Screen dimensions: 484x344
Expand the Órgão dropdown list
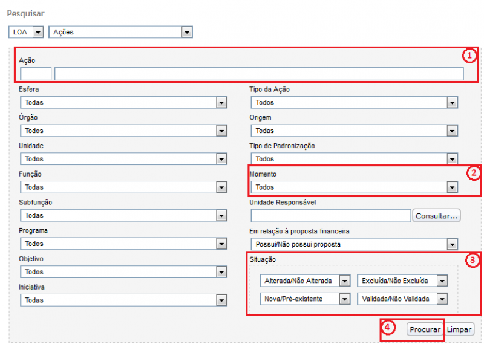point(123,131)
